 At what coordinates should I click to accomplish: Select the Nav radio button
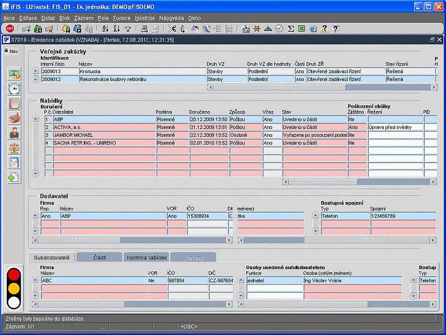click(x=7, y=51)
